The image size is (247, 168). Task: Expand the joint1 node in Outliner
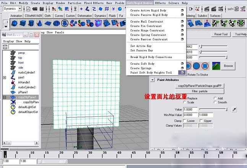(x=5, y=78)
